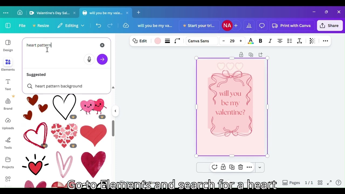Duplicate the page using the icon above the canvas
This screenshot has width=345, height=194.
[251, 55]
